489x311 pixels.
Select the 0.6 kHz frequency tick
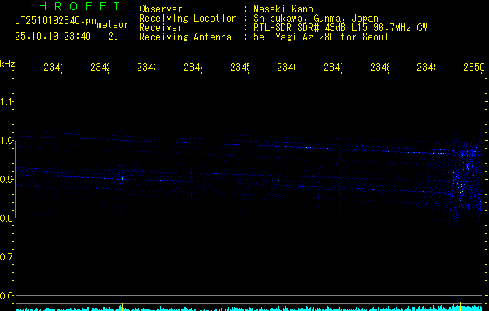coord(7,296)
